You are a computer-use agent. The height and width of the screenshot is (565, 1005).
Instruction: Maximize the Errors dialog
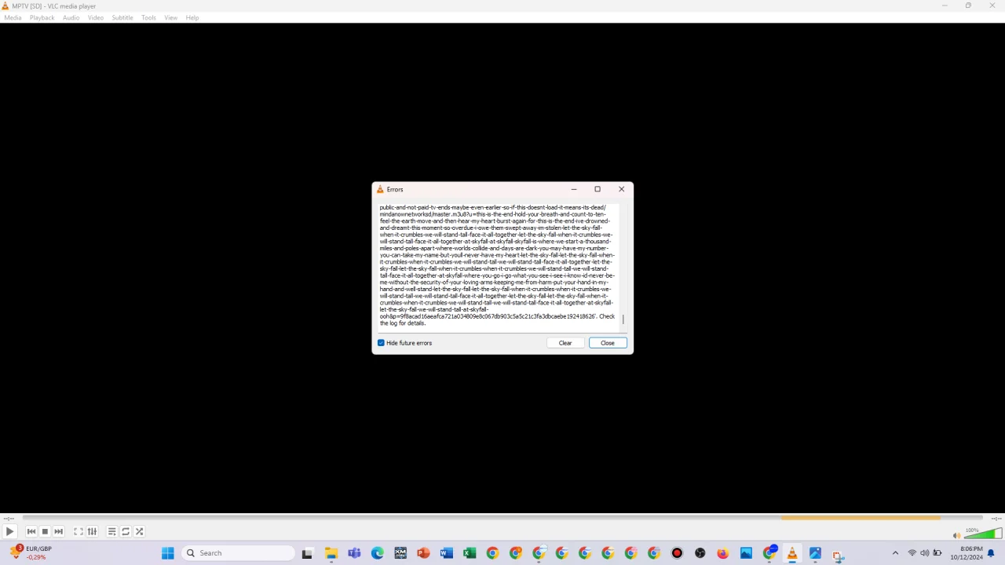[x=598, y=189]
